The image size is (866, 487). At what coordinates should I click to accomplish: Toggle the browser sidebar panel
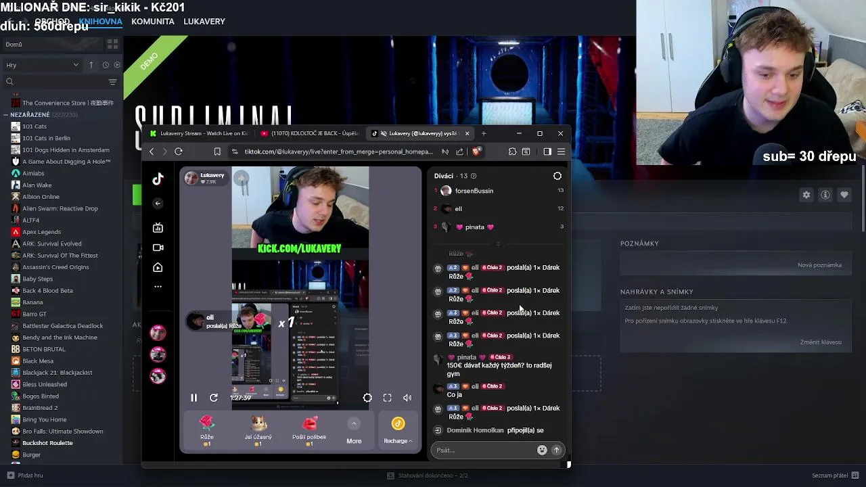point(547,152)
